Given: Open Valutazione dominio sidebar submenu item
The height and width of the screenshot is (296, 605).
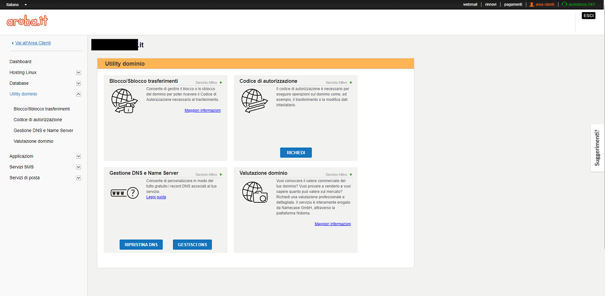Looking at the screenshot, I should click(x=33, y=141).
